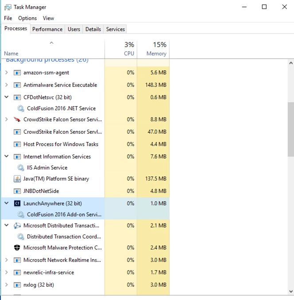Viewport: 294px width, 300px height.
Task: Click the LaunchAnywhere Cf icon
Action: click(x=17, y=204)
